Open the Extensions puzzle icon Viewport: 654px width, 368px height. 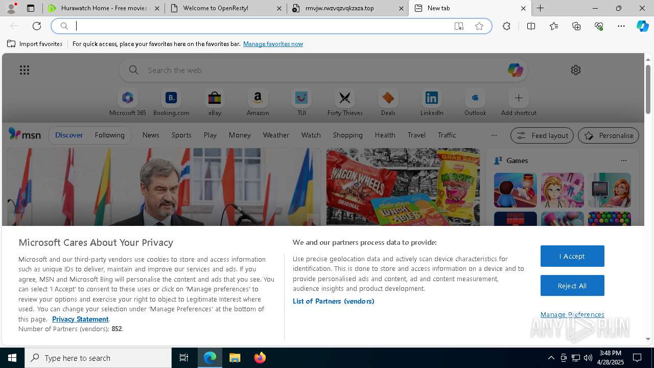coord(506,26)
